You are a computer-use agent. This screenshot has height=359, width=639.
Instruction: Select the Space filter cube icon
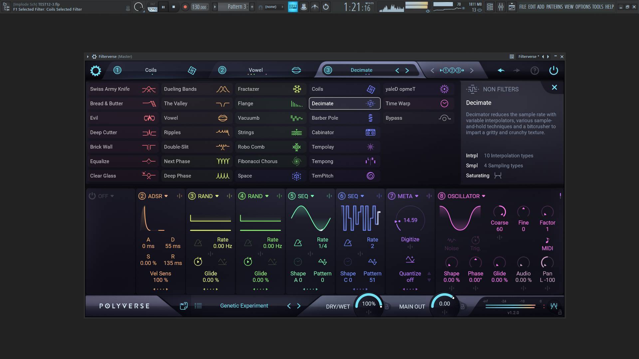pos(297,176)
